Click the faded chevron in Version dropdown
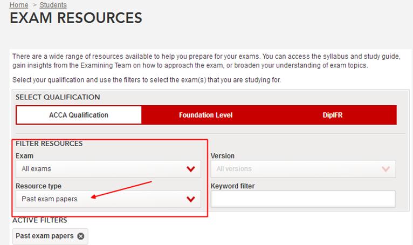Viewport: 413px width, 245px height. click(x=385, y=169)
